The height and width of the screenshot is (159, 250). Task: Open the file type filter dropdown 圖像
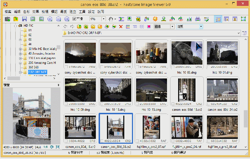tap(172, 27)
